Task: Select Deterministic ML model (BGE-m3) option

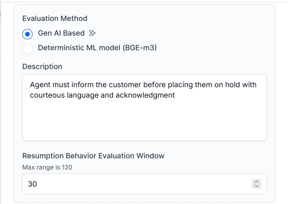Action: (27, 49)
